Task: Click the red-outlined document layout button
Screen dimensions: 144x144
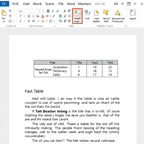Action: coord(77,16)
